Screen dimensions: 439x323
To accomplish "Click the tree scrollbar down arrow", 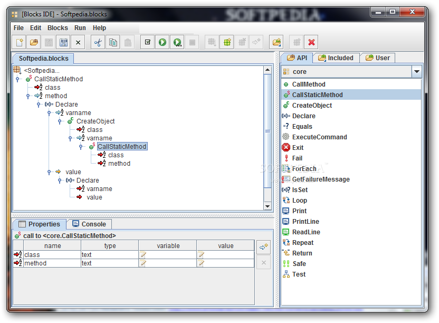I will (x=268, y=206).
